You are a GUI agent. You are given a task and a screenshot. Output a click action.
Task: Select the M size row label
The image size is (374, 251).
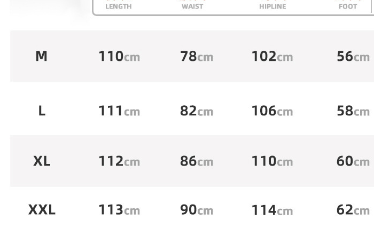point(41,56)
